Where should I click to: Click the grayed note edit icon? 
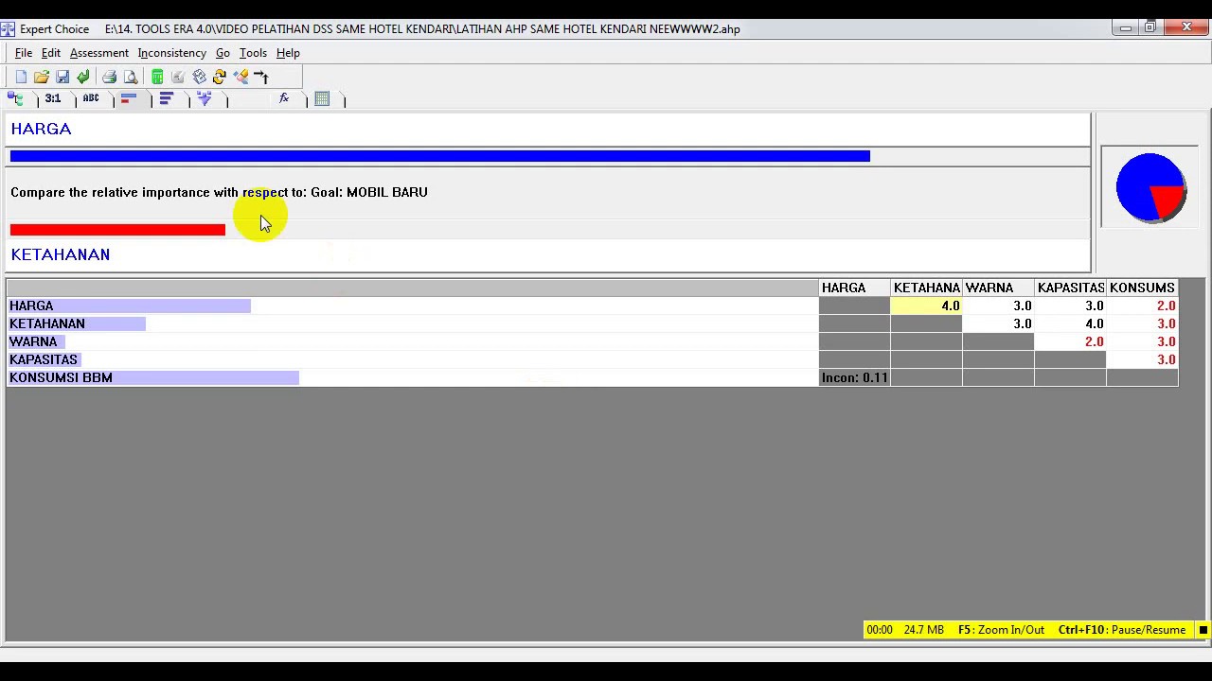(x=178, y=77)
